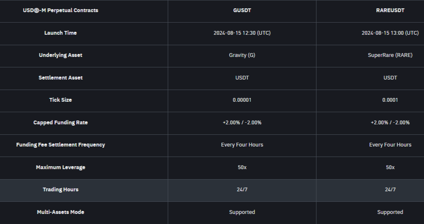This screenshot has width=424, height=224.
Task: Select the 13:00 (UTC) launch time cell
Action: point(390,33)
